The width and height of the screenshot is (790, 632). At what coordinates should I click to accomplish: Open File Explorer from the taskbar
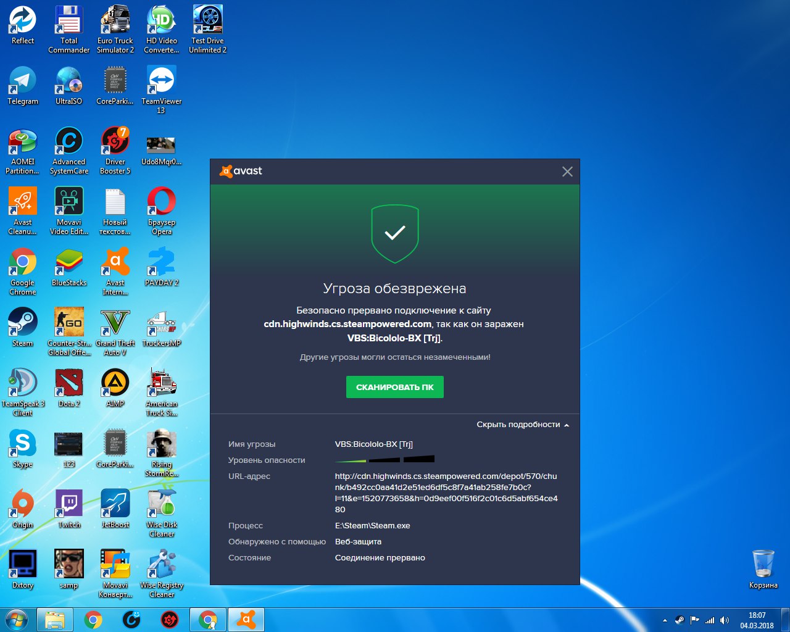click(x=55, y=619)
